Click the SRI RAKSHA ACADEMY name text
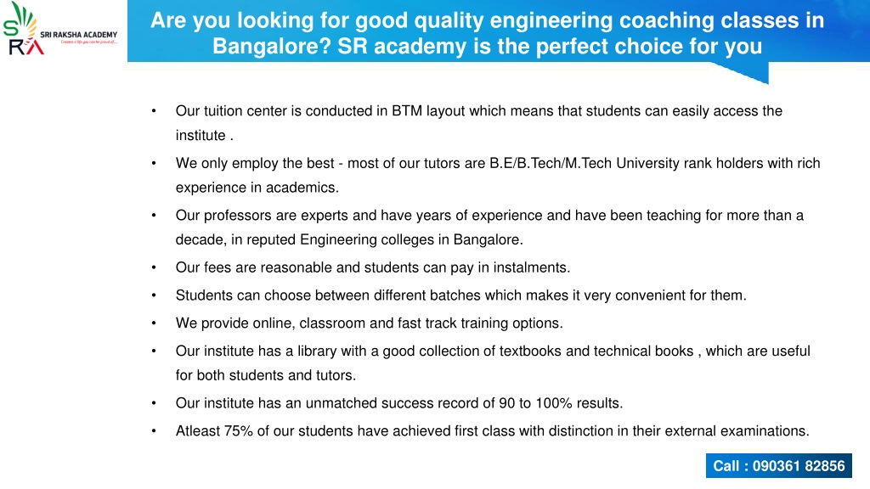870x489 pixels. tap(79, 34)
